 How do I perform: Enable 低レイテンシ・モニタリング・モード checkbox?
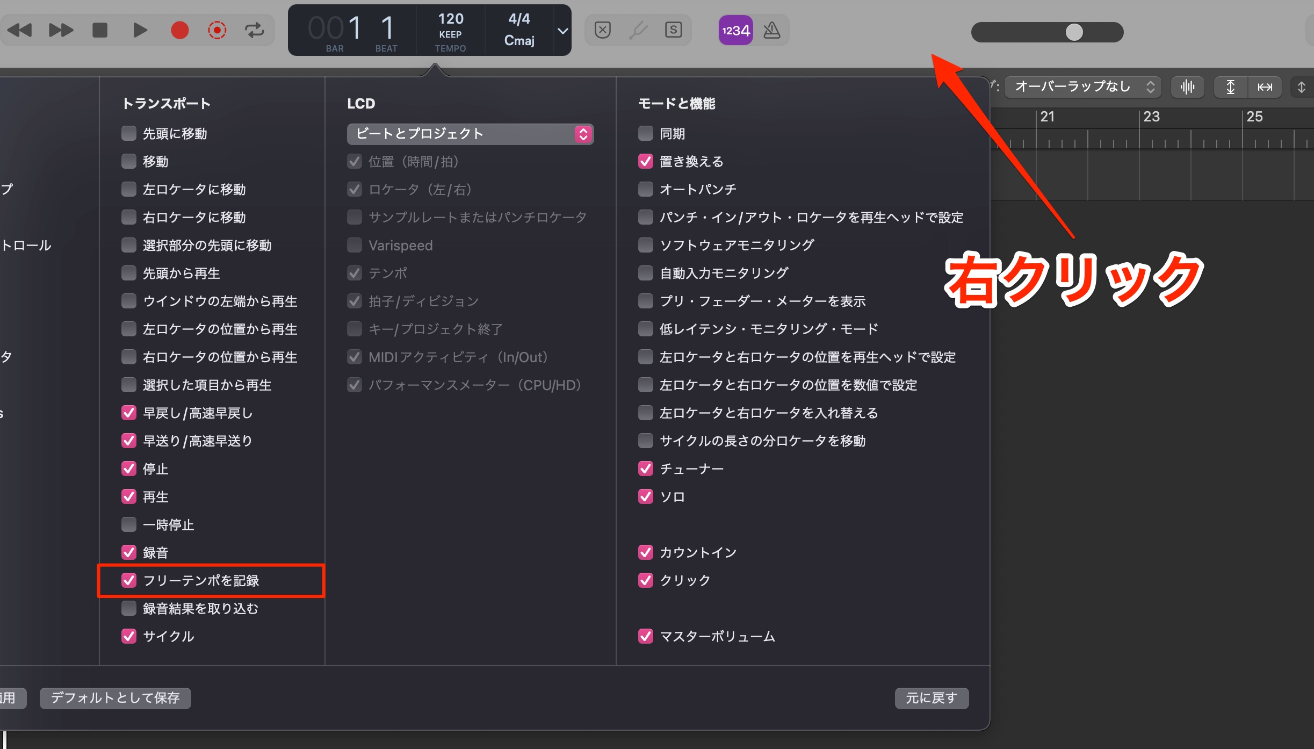[x=646, y=329]
